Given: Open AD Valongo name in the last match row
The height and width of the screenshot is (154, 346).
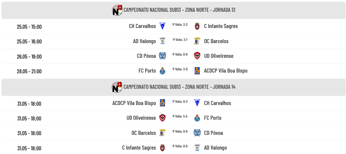Looking at the screenshot, I should point(215,148).
